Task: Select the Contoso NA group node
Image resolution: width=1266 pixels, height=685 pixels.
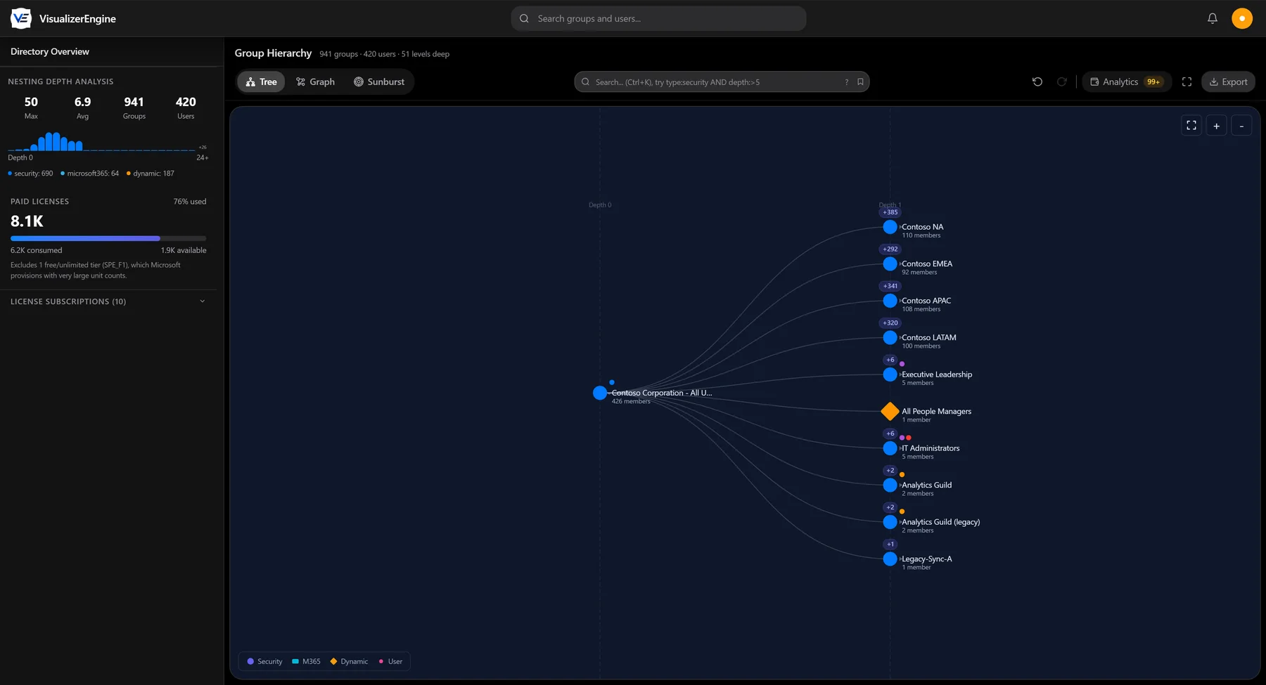Action: pos(890,227)
